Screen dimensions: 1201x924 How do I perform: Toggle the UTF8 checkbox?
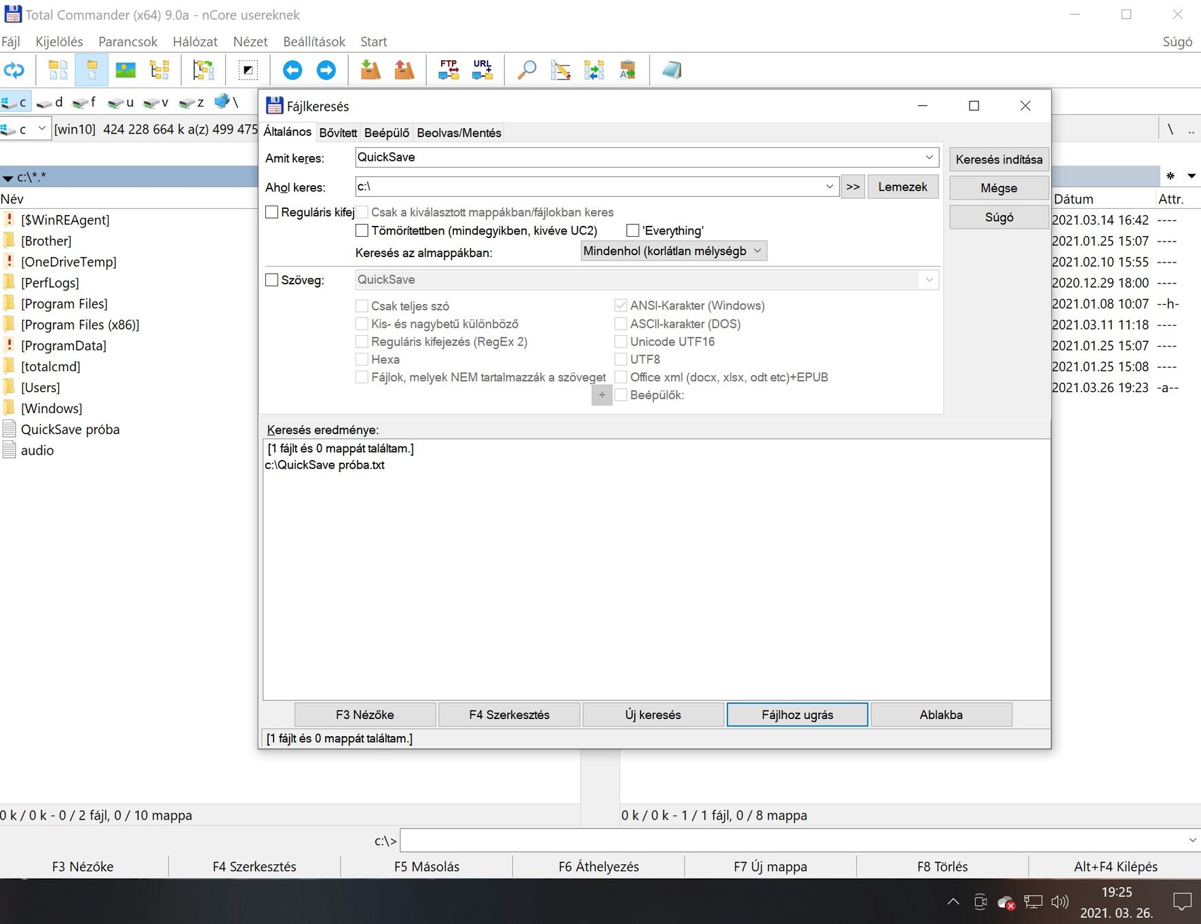pos(621,360)
